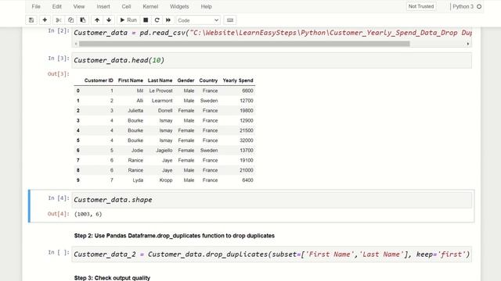The image size is (501, 281).
Task: Open the cell type dropdown showing Code
Action: coord(198,20)
